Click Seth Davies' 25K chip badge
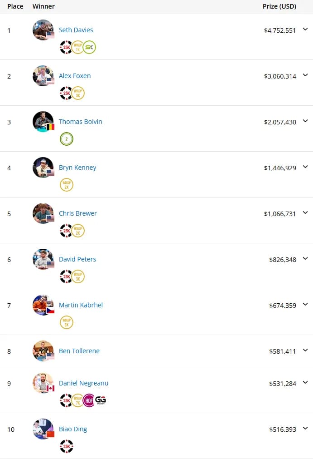The width and height of the screenshot is (313, 459). coord(66,47)
